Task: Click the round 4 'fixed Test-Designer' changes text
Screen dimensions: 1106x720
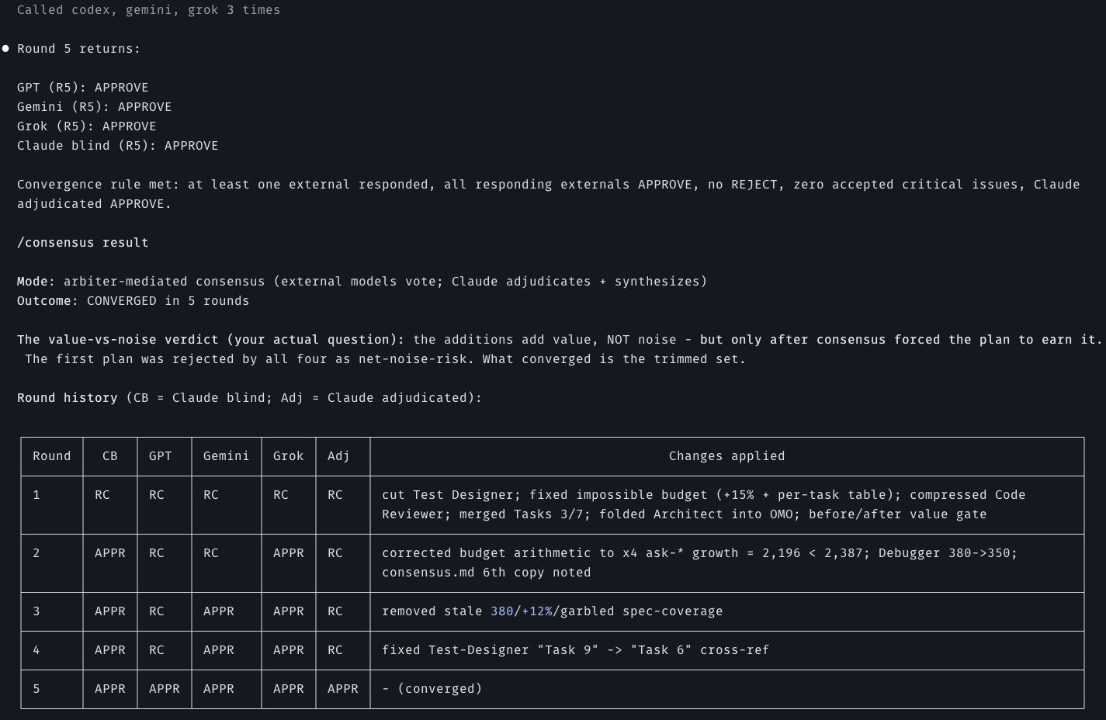Action: [x=575, y=650]
